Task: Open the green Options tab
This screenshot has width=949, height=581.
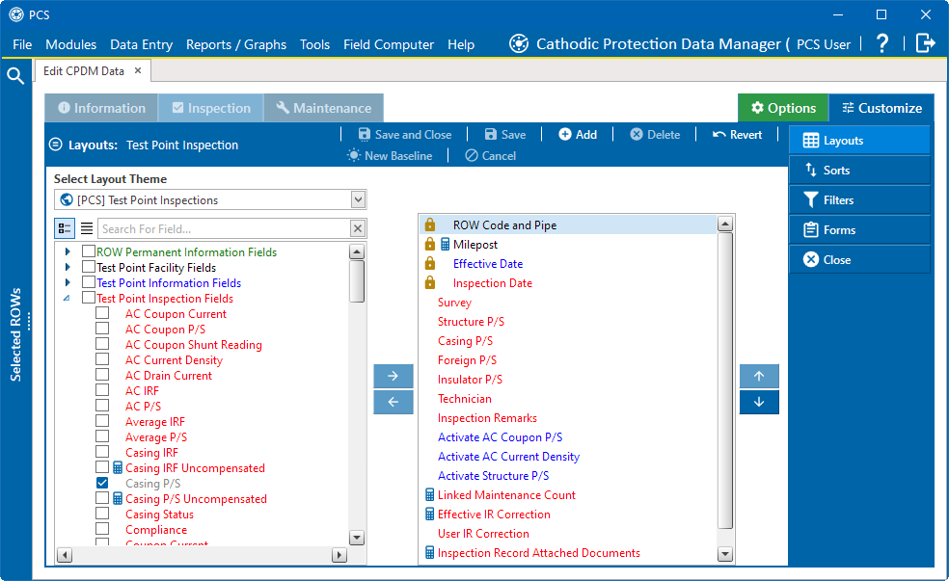Action: tap(783, 108)
